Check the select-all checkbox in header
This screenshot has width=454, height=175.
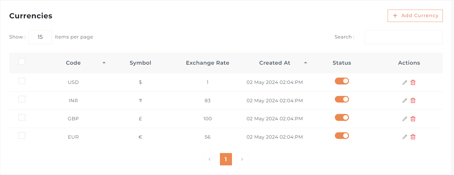(x=22, y=62)
